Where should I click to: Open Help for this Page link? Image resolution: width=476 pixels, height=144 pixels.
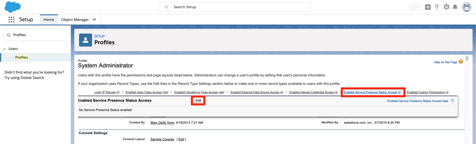pos(446,62)
